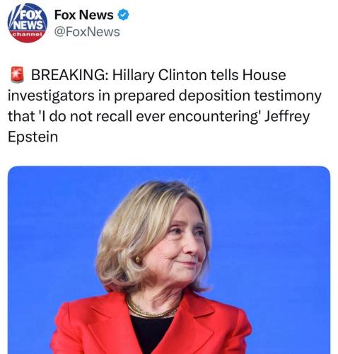338x354 pixels.
Task: Select the word BREAKING in the tweet
Action: [x=68, y=75]
